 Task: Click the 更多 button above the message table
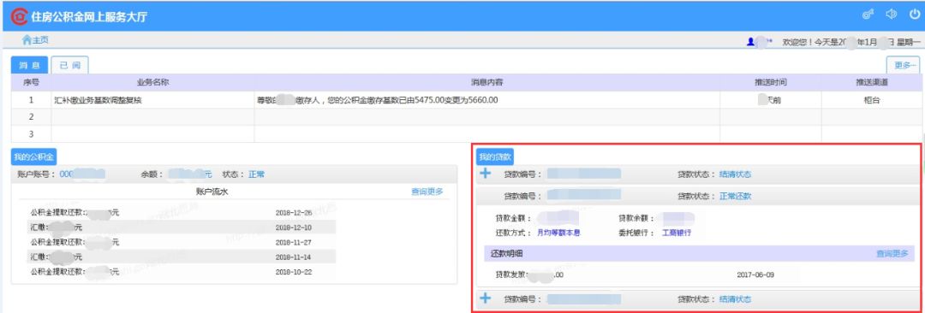(904, 66)
